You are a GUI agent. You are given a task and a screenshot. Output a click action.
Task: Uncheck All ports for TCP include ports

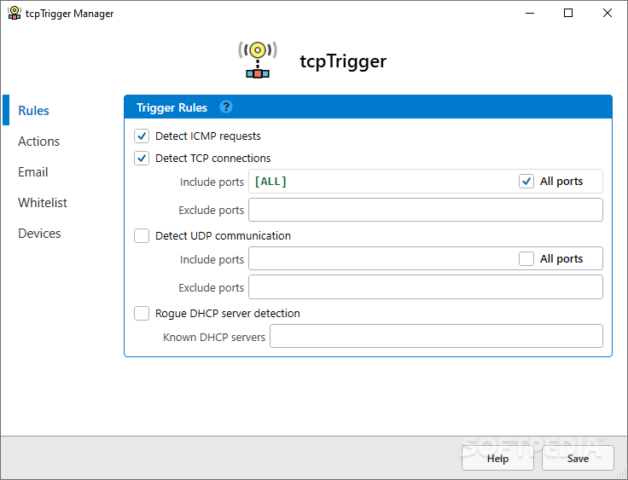(x=526, y=182)
